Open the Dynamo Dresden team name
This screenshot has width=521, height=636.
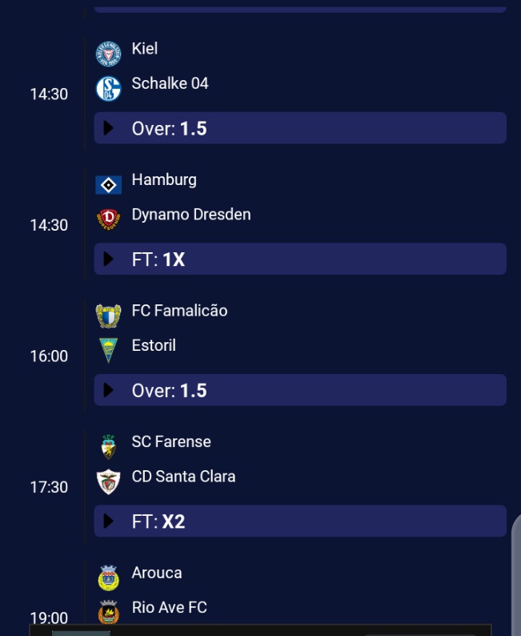(x=190, y=215)
